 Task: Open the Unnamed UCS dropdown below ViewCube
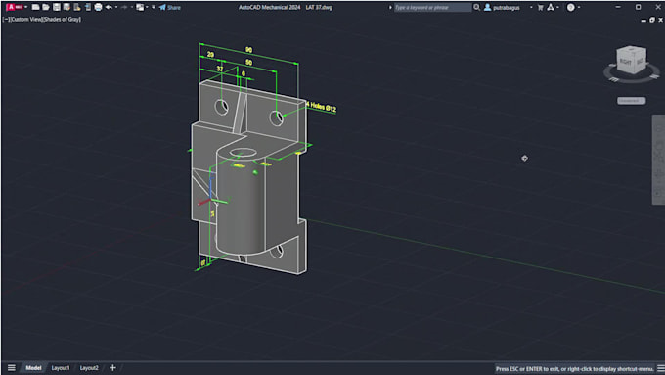[x=631, y=101]
